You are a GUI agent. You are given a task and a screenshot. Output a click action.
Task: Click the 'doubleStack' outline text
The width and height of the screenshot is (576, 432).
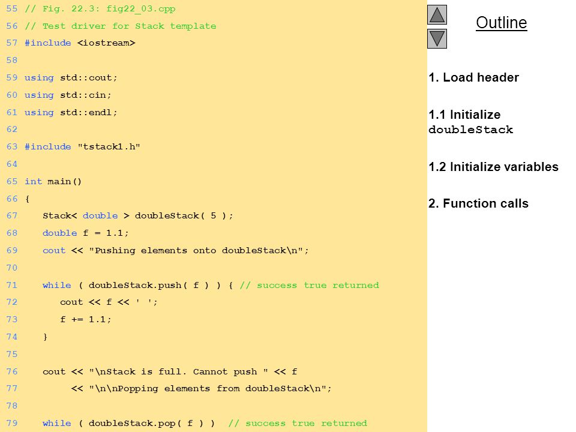470,130
